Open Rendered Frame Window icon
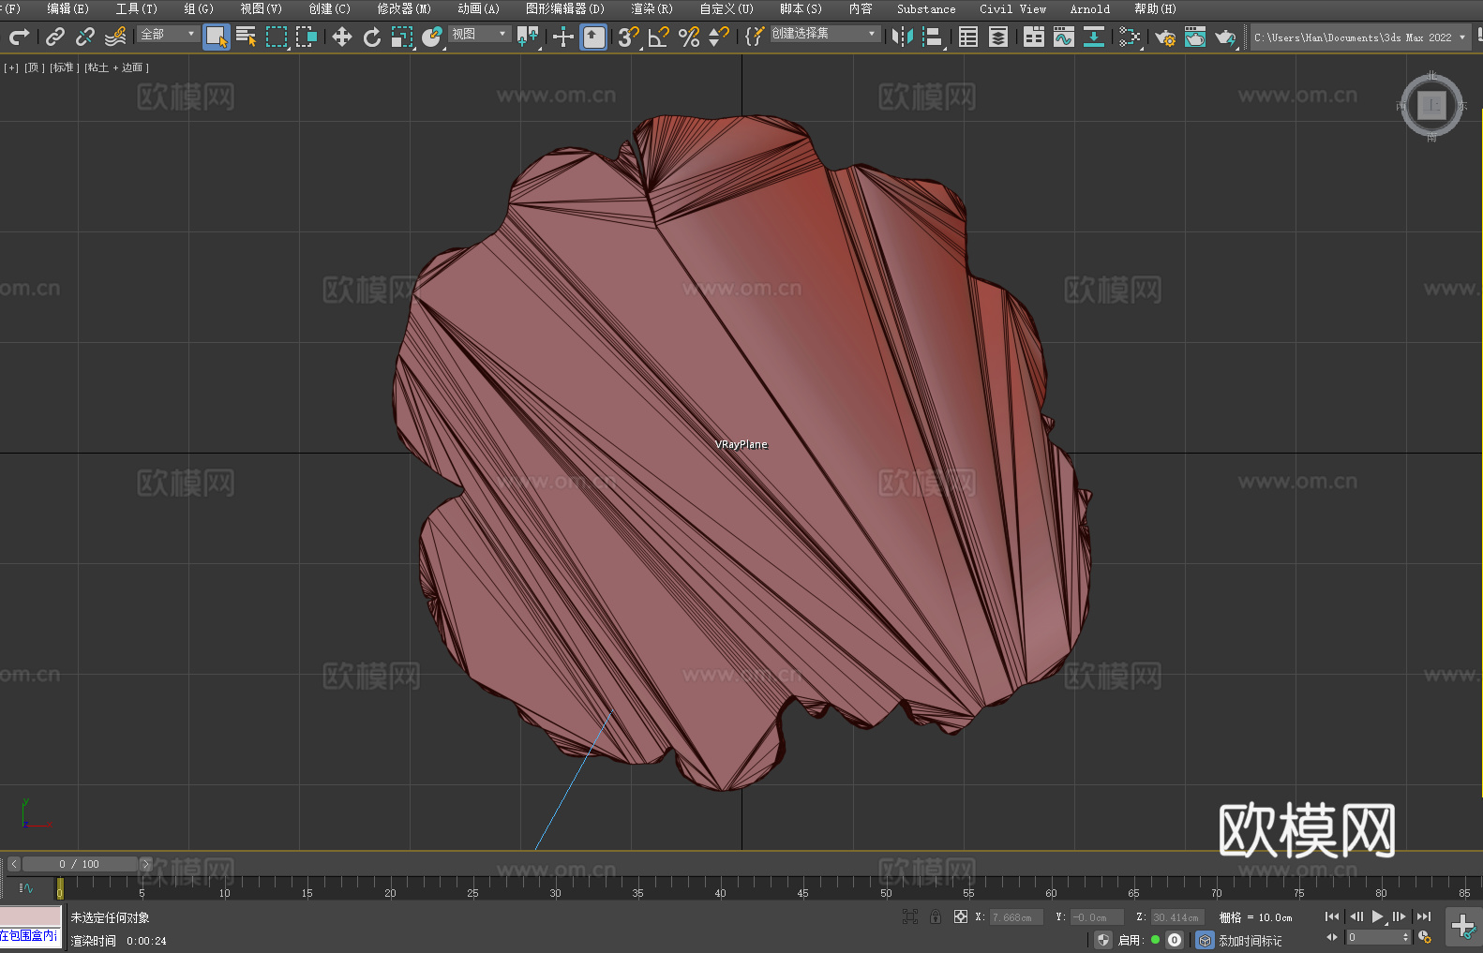The height and width of the screenshot is (953, 1483). (x=1195, y=37)
